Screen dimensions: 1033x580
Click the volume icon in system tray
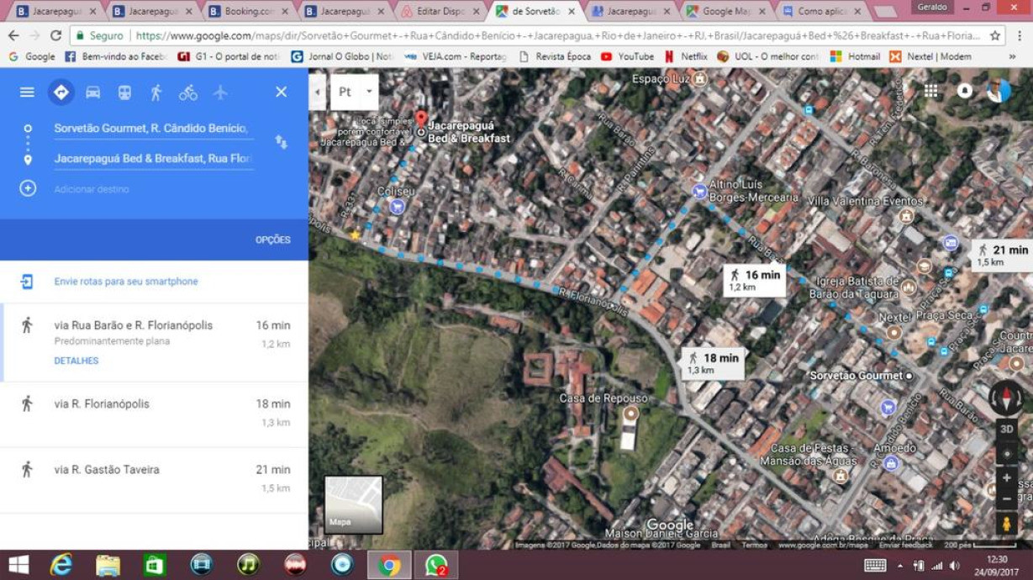(x=955, y=566)
